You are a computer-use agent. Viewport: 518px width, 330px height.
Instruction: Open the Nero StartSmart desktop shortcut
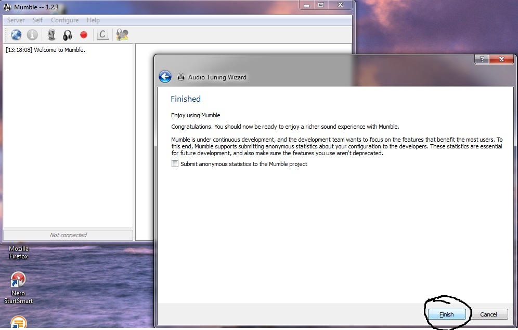pos(18,287)
